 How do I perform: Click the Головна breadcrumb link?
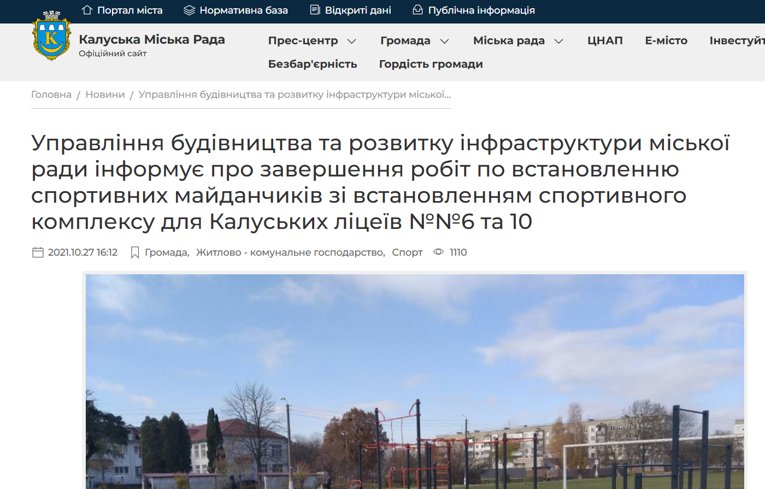click(51, 95)
